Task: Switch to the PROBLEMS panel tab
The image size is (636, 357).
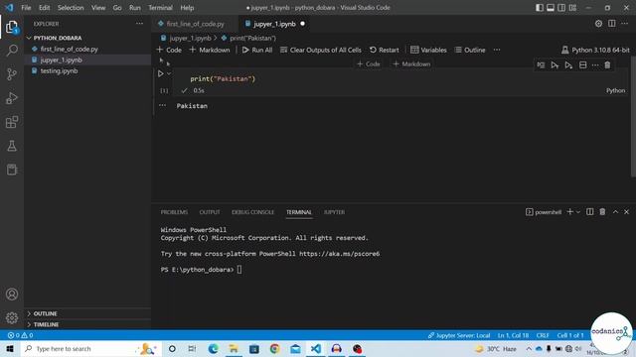Action: 174,212
